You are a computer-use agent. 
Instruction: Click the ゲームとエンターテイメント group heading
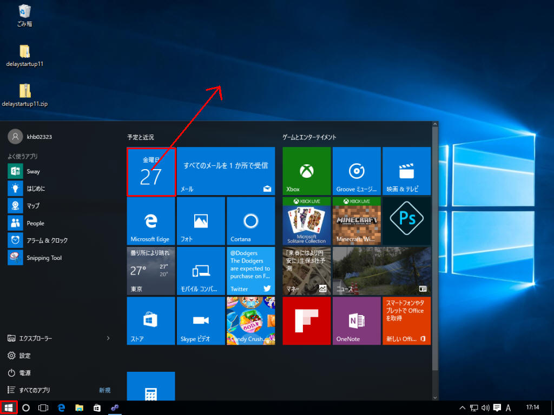[309, 137]
